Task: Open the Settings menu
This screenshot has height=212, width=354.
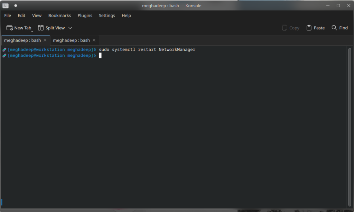Action: 106,15
